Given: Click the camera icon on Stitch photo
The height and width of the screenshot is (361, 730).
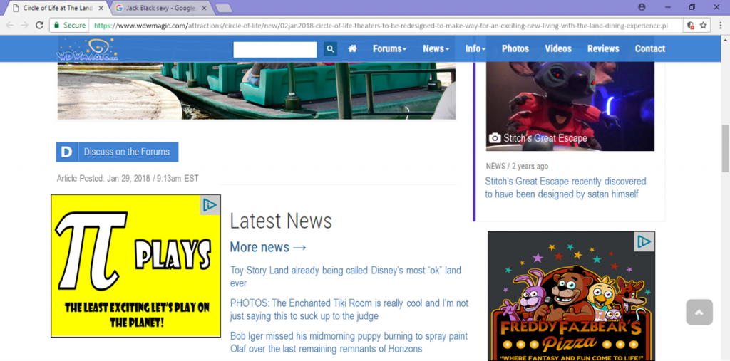Looking at the screenshot, I should [x=495, y=138].
